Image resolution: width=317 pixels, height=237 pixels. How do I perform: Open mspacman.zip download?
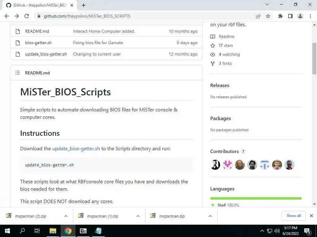click(x=172, y=216)
